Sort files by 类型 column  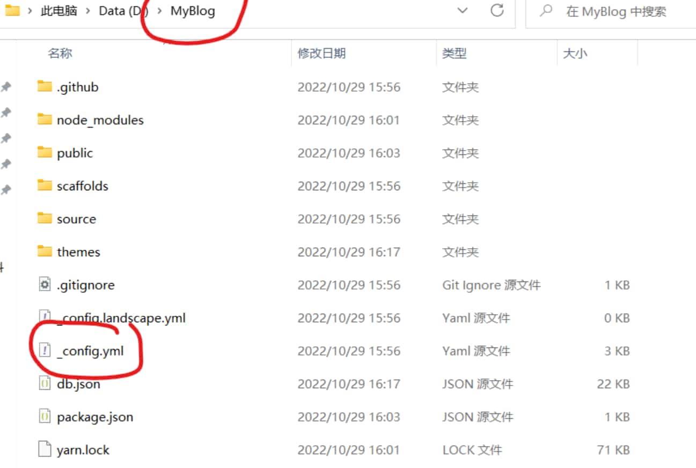tap(454, 53)
